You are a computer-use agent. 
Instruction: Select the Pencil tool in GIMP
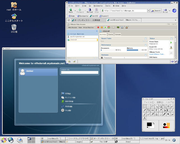point(172,110)
